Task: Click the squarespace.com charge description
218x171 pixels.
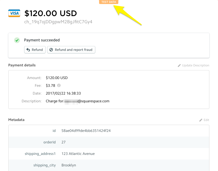Action: [x=78, y=101]
